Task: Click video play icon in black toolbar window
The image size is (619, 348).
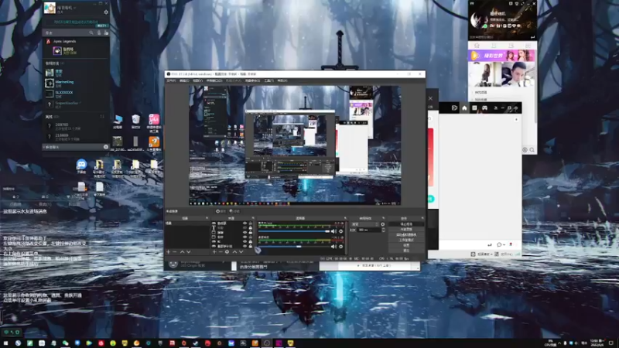Action: tap(454, 107)
